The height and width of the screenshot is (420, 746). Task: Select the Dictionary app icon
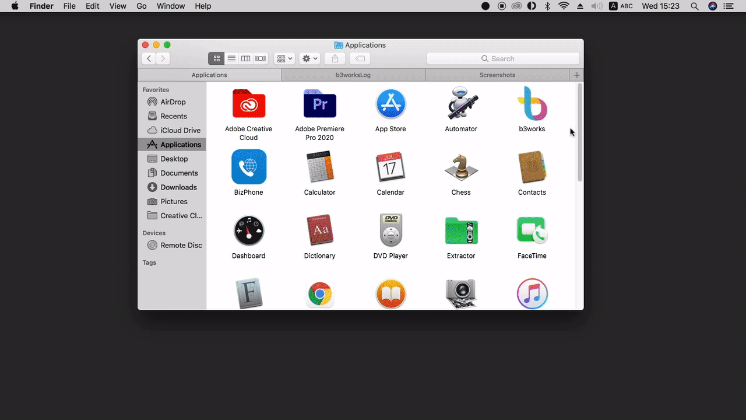coord(319,230)
